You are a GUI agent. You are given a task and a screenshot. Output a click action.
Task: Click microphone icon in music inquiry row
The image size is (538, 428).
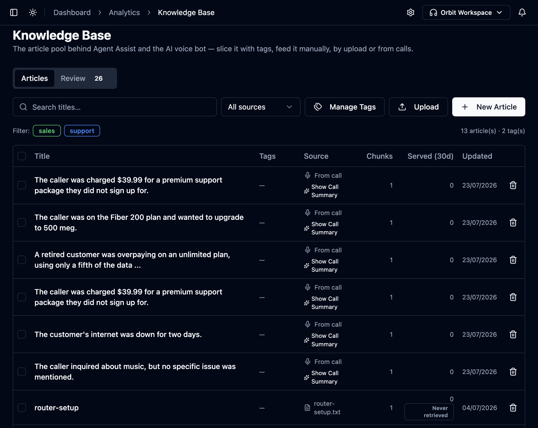click(x=307, y=362)
